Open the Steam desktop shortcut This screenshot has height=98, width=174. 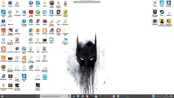(162, 12)
